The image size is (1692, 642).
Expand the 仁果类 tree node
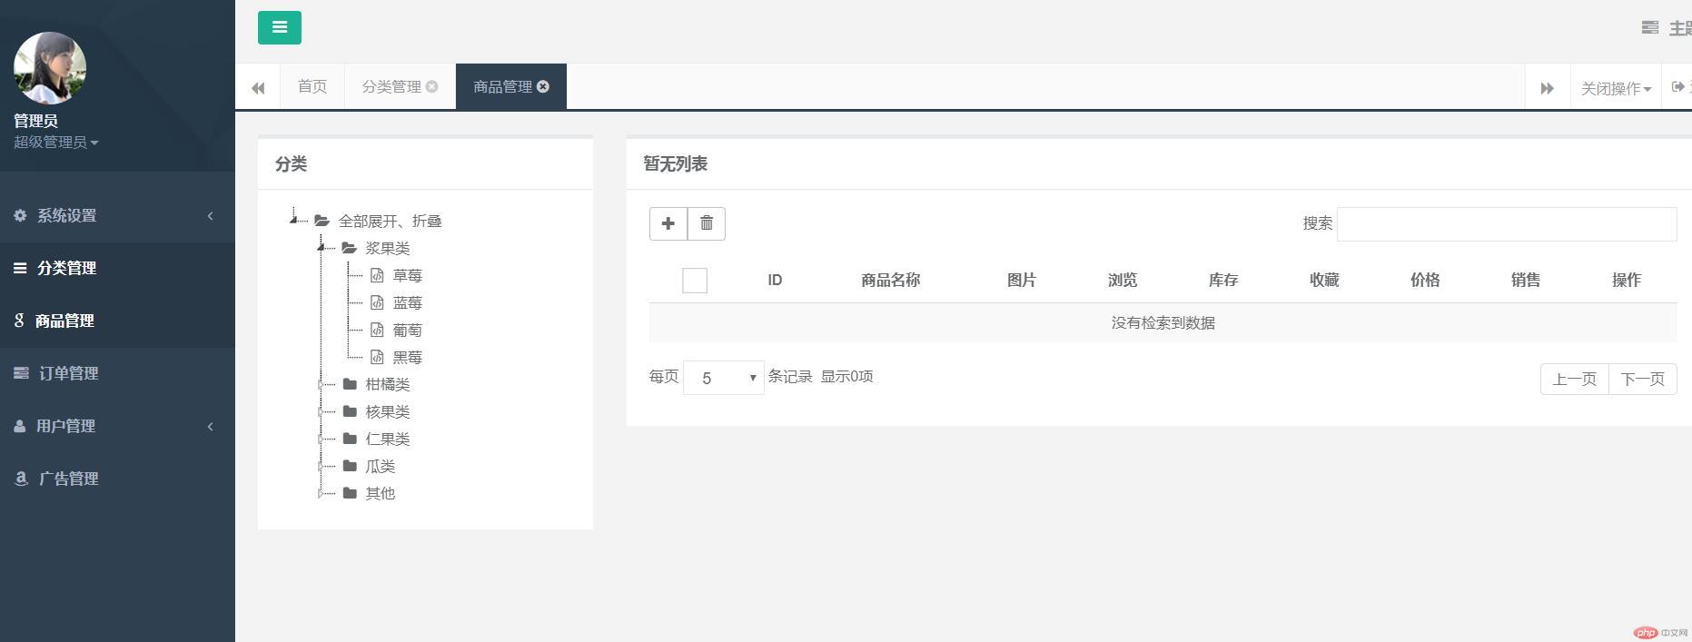321,439
